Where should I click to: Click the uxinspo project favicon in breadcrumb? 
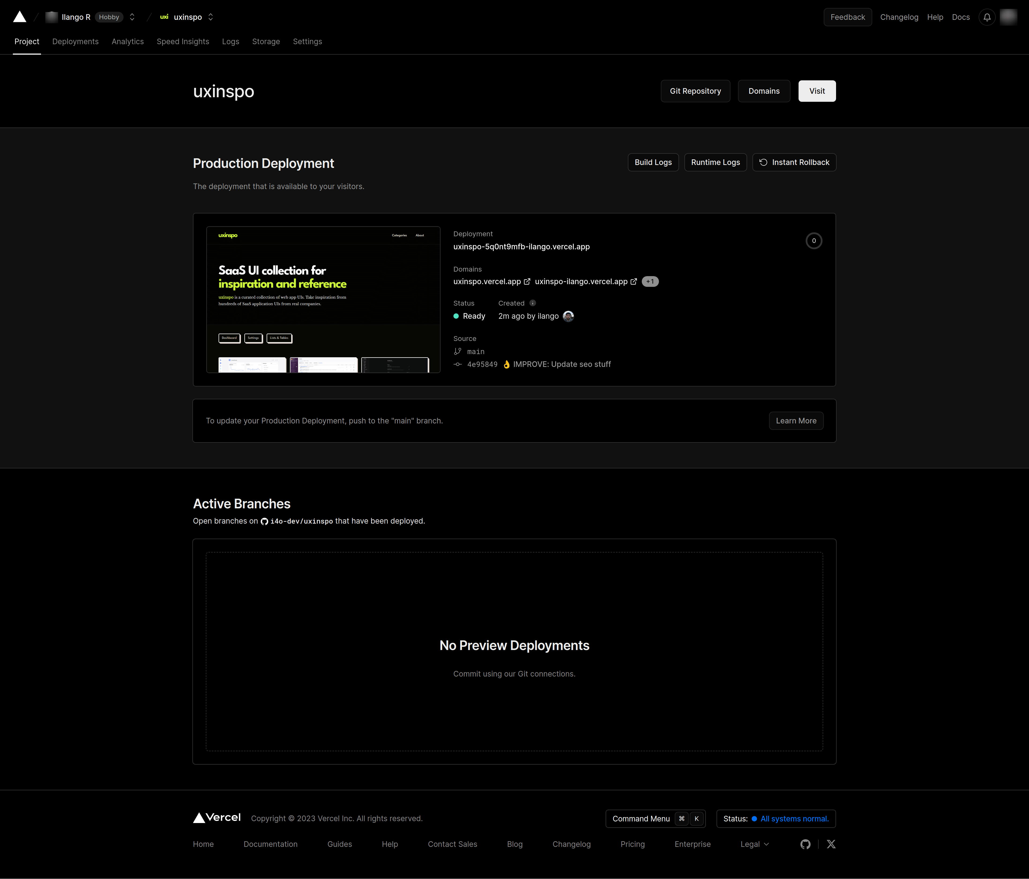click(x=164, y=17)
